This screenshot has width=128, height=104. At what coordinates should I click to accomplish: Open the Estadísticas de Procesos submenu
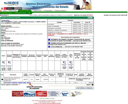[21, 13]
